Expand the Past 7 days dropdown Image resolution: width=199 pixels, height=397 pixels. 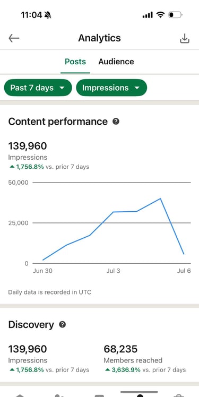(38, 88)
